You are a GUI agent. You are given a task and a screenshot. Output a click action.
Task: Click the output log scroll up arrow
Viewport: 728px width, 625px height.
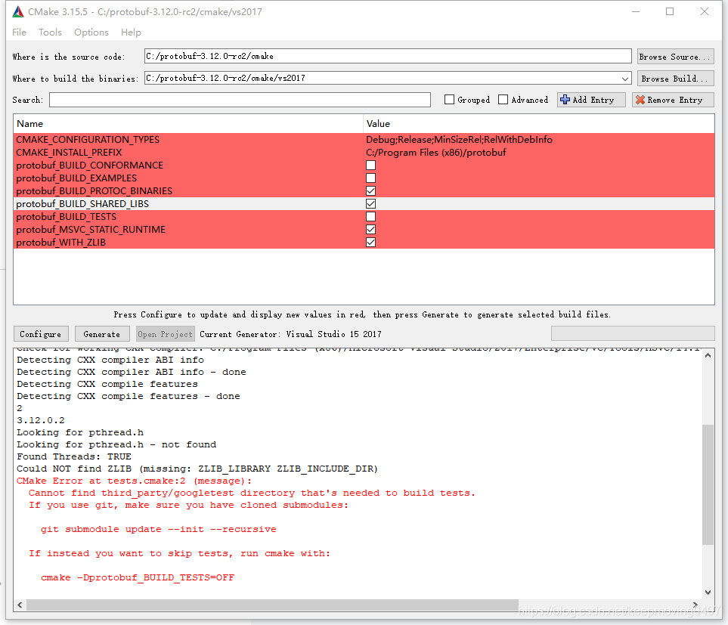coord(708,355)
